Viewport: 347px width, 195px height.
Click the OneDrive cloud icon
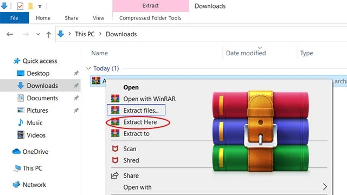pyautogui.click(x=16, y=152)
